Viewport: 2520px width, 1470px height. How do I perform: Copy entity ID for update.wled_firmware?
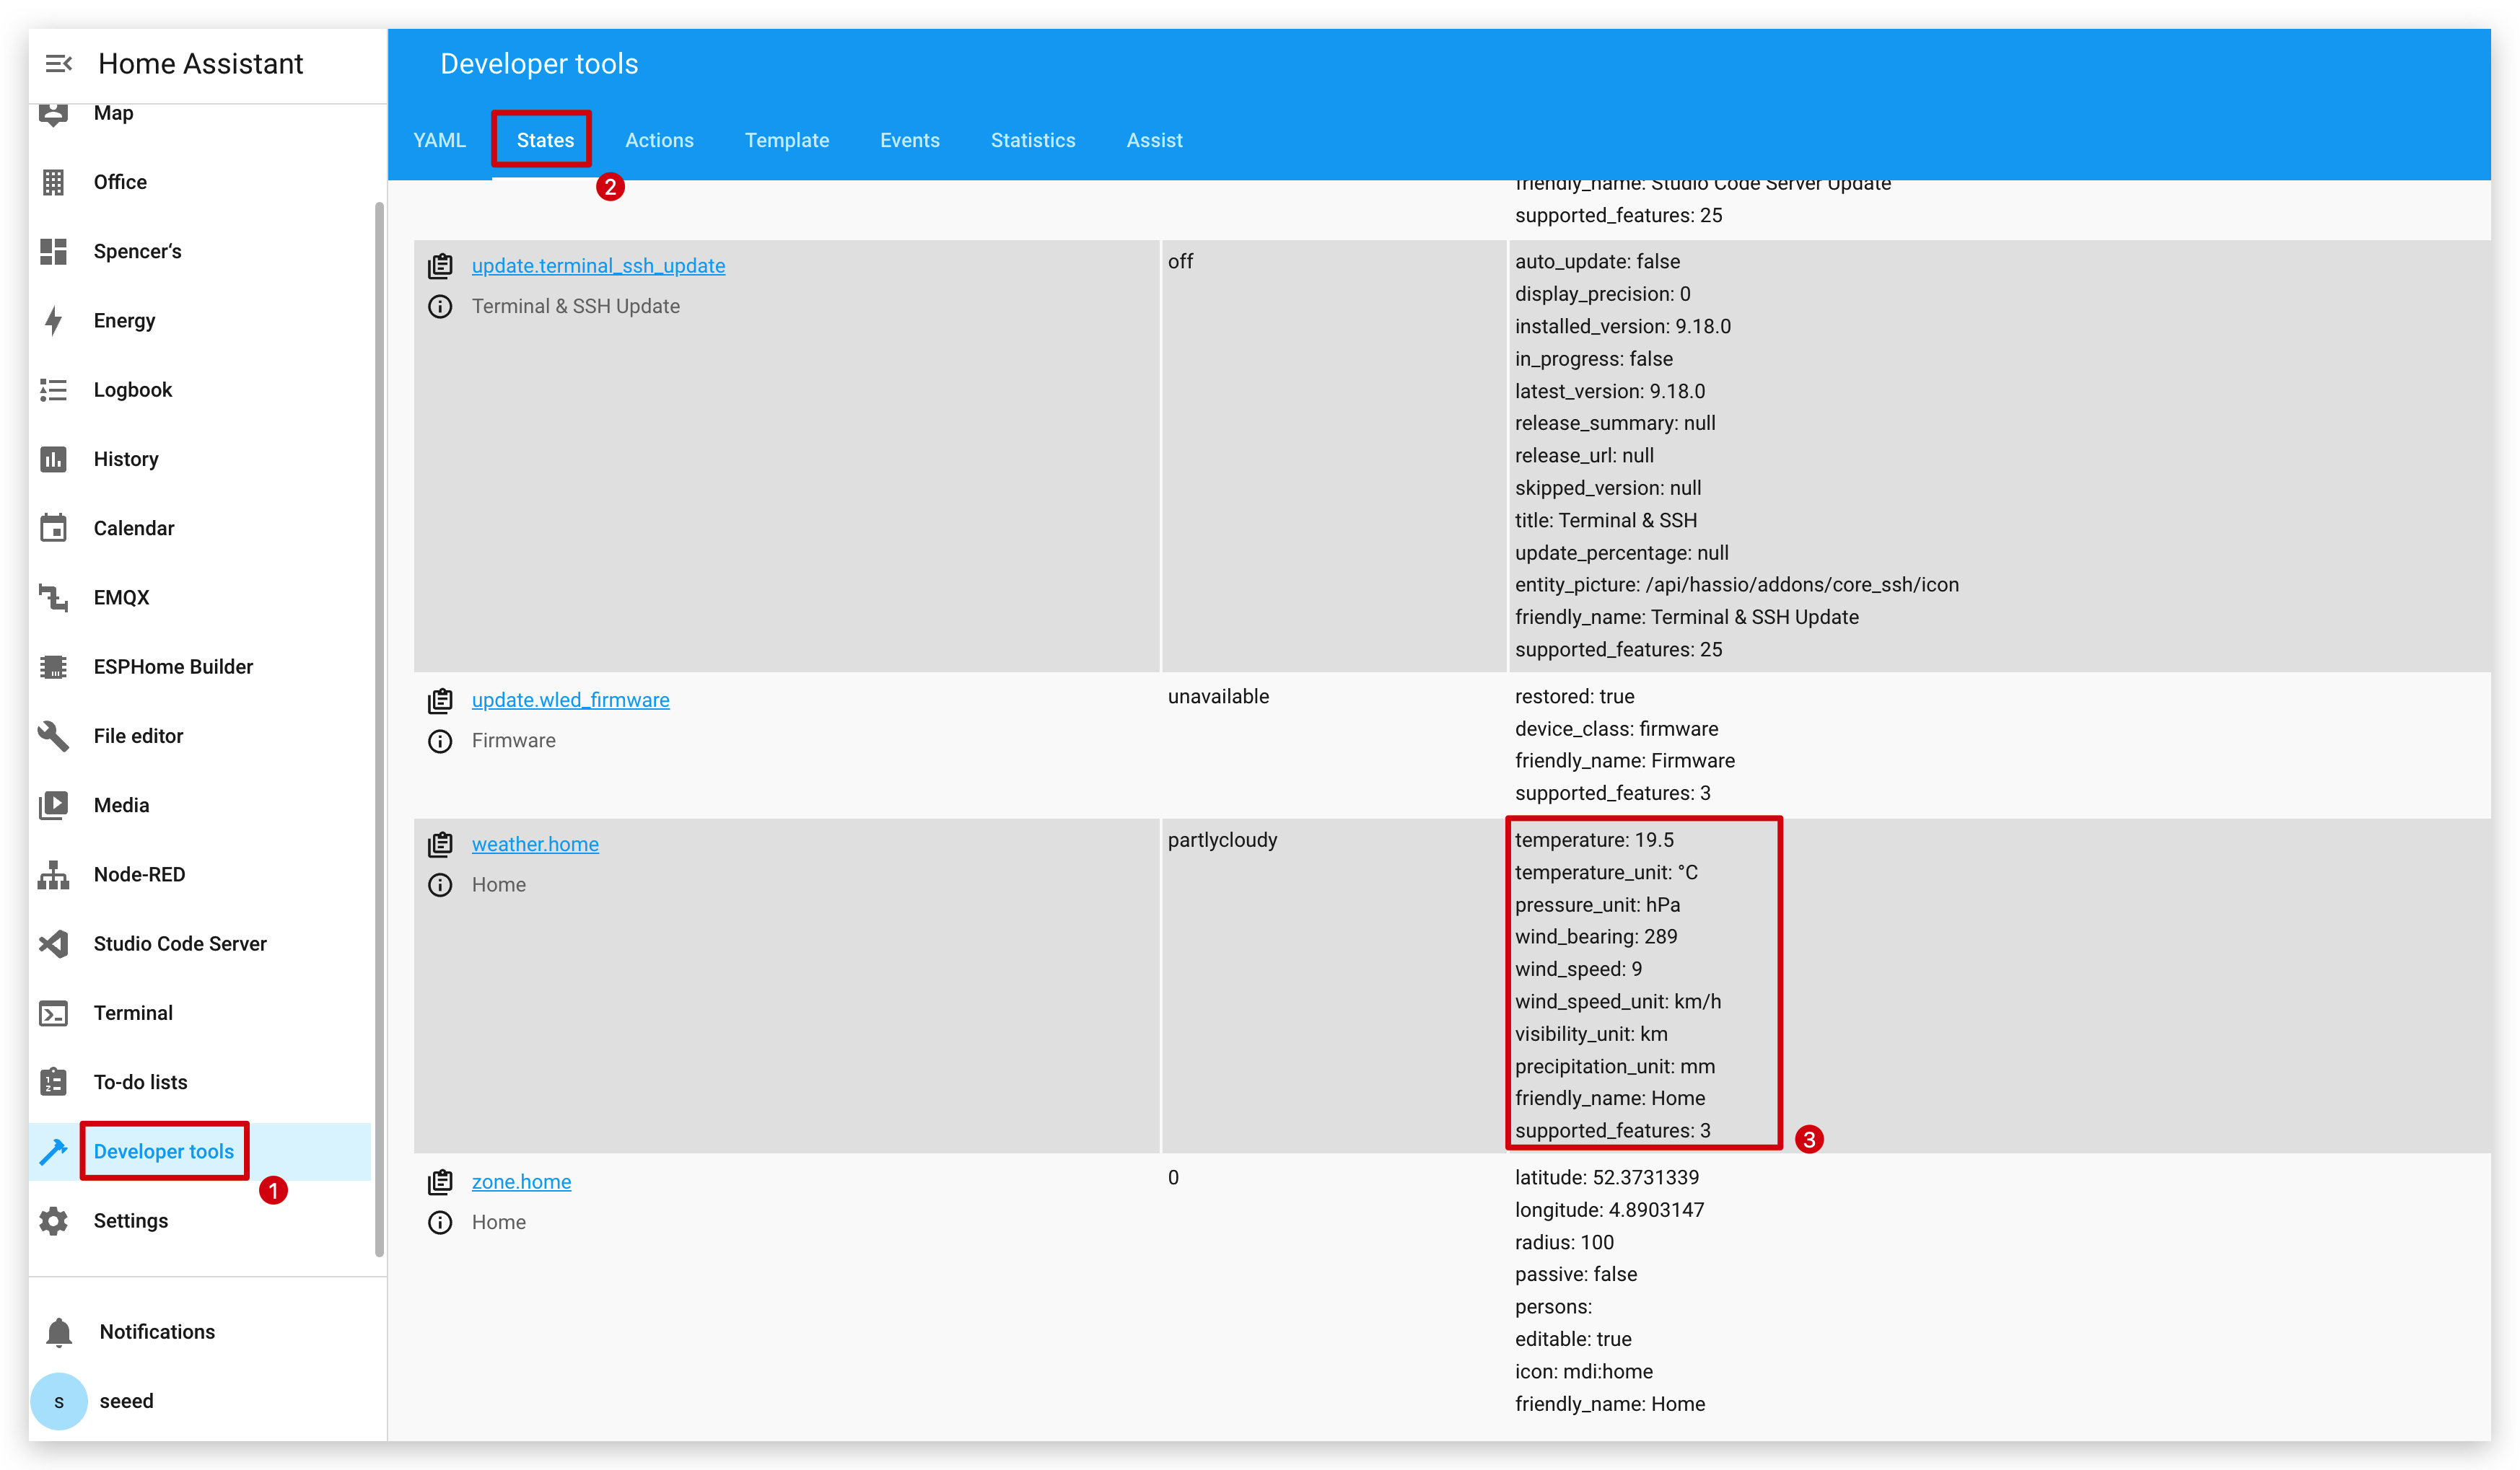click(x=440, y=700)
